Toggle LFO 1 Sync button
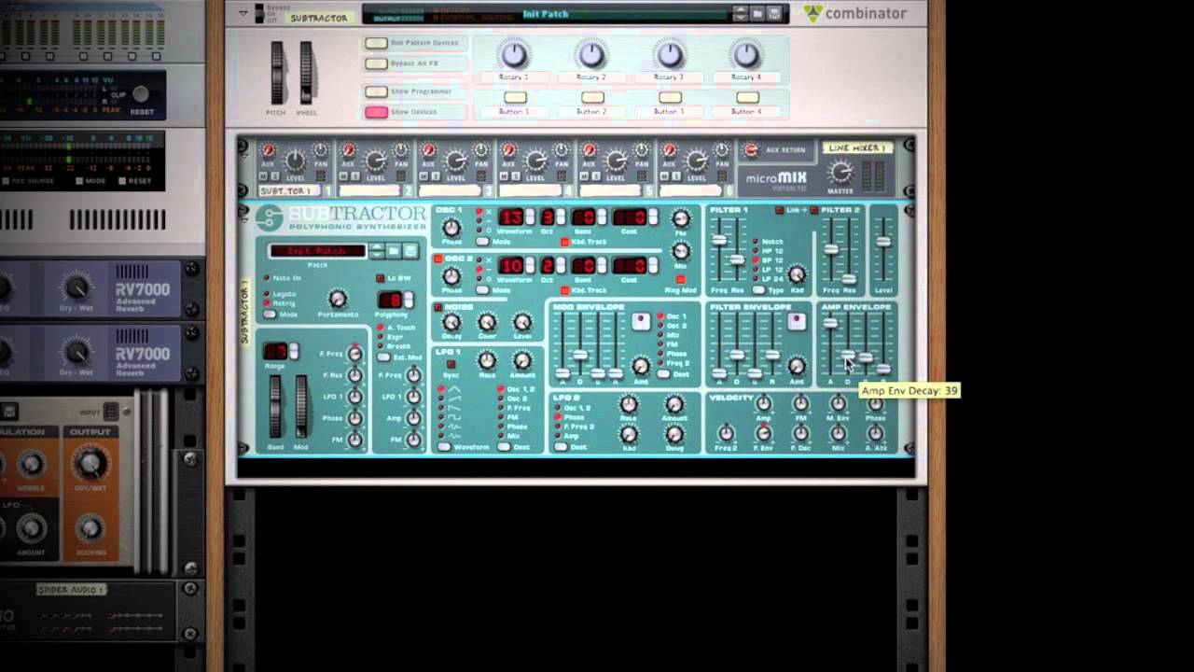This screenshot has width=1194, height=672. coord(451,364)
